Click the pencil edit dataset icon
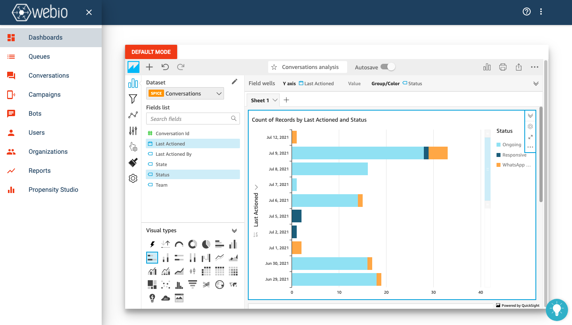Viewport: 572px width, 325px height. tap(234, 82)
